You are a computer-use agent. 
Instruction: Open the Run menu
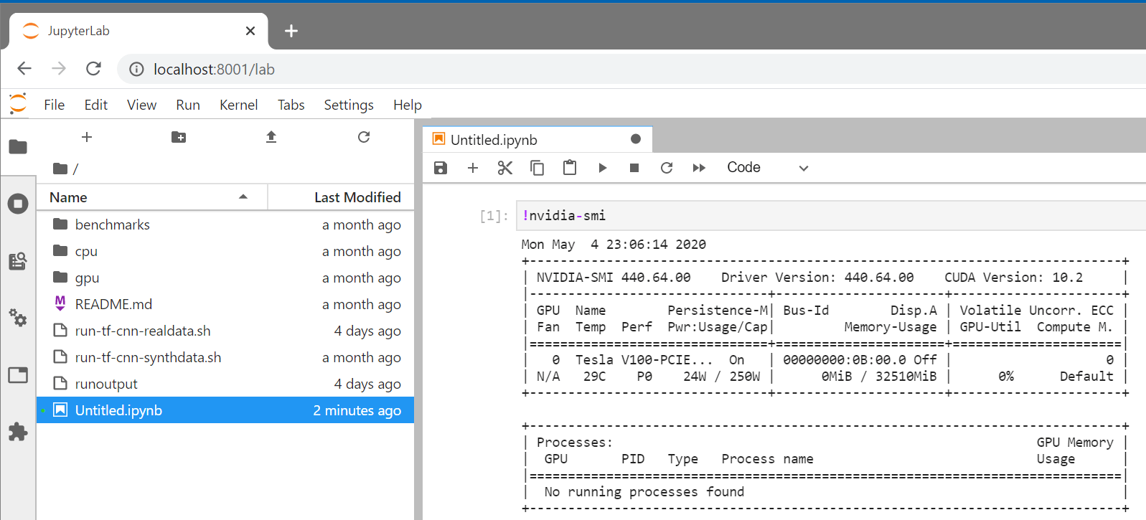tap(188, 105)
